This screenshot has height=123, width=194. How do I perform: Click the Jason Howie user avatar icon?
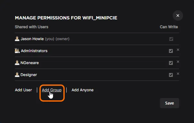(x=17, y=39)
